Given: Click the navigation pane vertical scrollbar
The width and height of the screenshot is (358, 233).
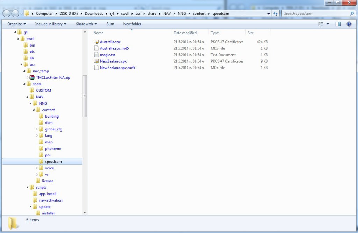Looking at the screenshot, I should click(85, 96).
